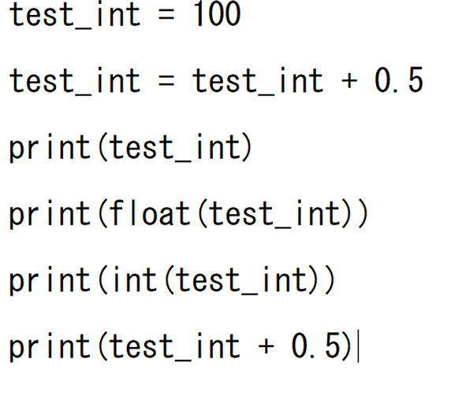Click the 0.5 in the last line
Image resolution: width=462 pixels, height=403 pixels.
316,346
